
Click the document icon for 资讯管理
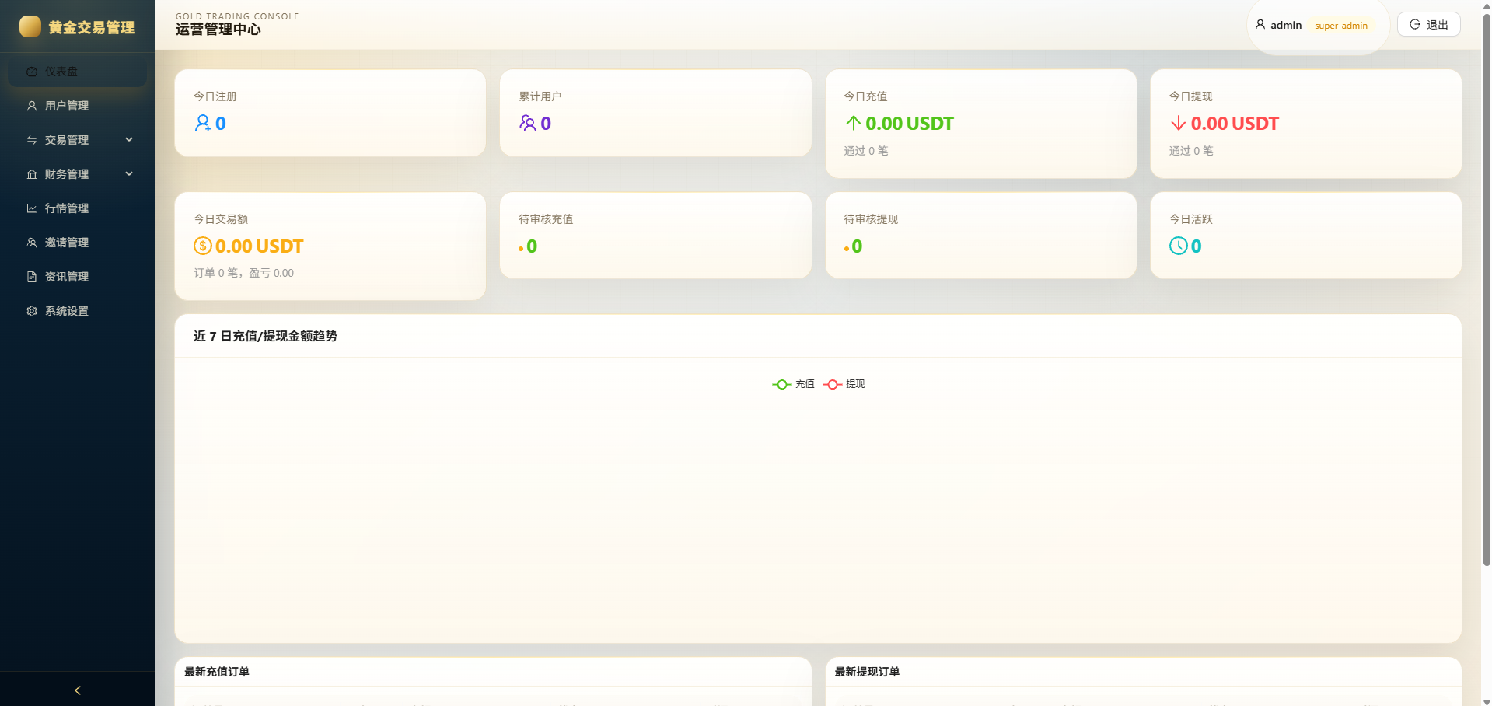click(32, 277)
